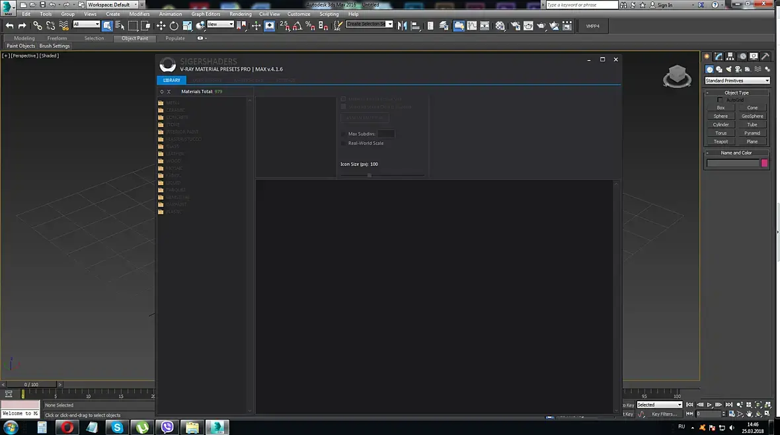Viewport: 780px width, 435px height.
Task: Click the Mirror tool icon
Action: click(403, 26)
